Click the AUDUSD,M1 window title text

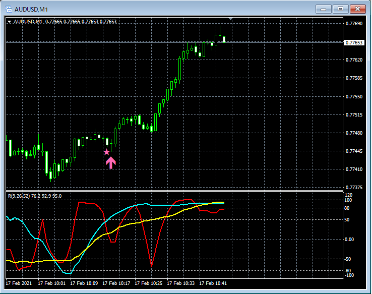(31, 10)
